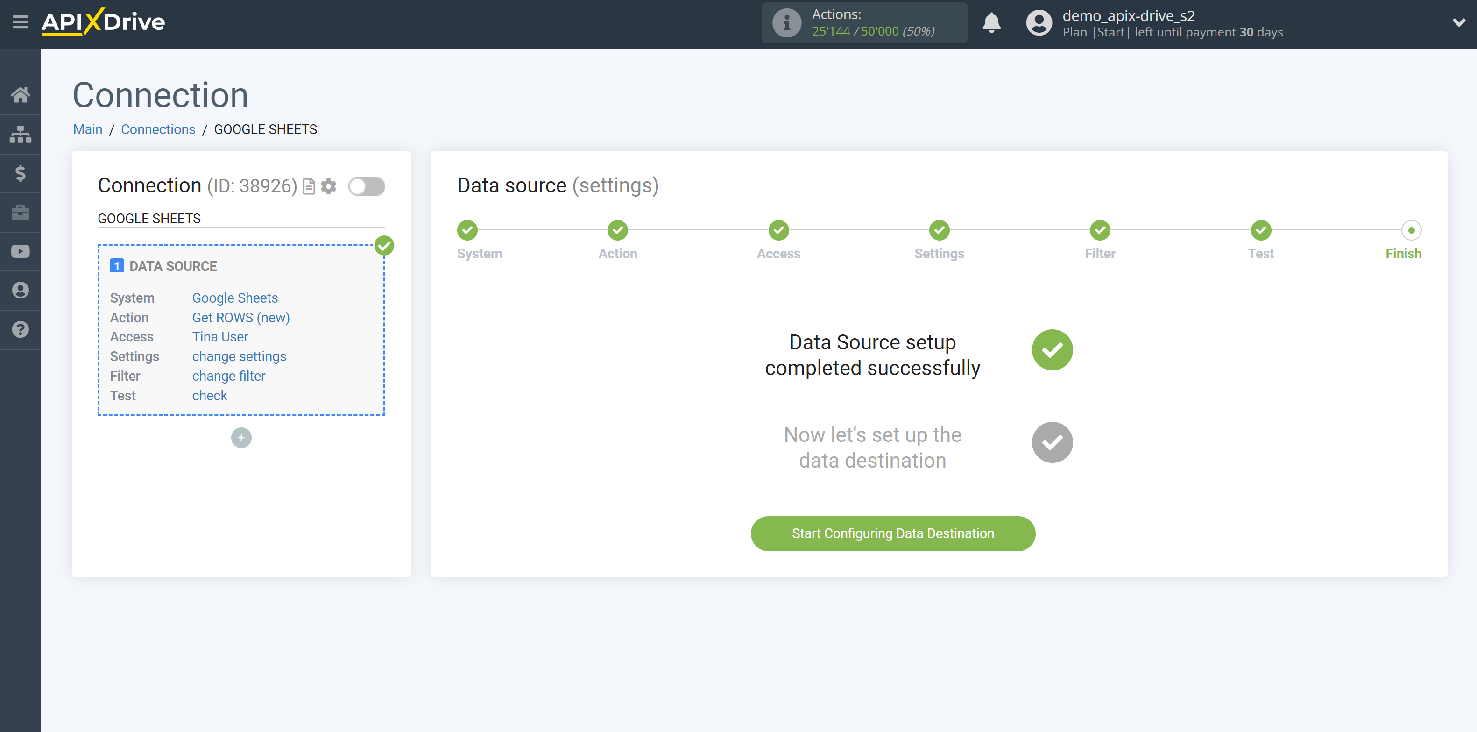
Task: Click the dashboard/connections icon in sidebar
Action: [21, 134]
